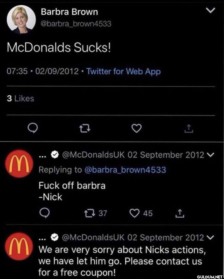This screenshot has height=279, width=224.
Task: Click the Barbra Brown display name
Action: coord(69,12)
